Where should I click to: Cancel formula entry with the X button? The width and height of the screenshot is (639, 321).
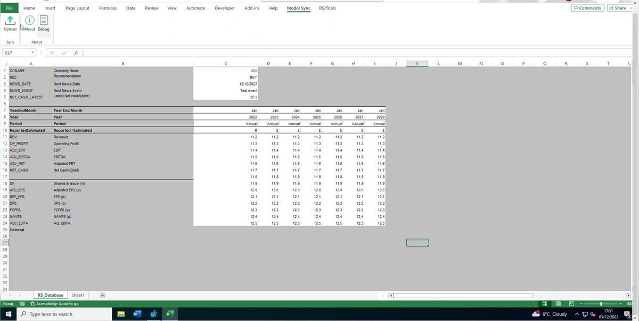tap(52, 52)
